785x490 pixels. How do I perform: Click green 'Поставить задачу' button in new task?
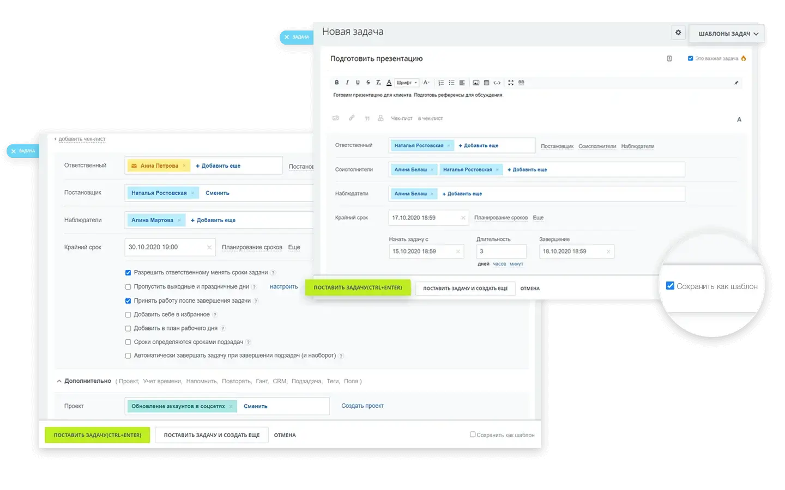click(358, 288)
